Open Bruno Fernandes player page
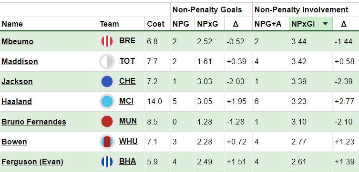 pos(34,122)
